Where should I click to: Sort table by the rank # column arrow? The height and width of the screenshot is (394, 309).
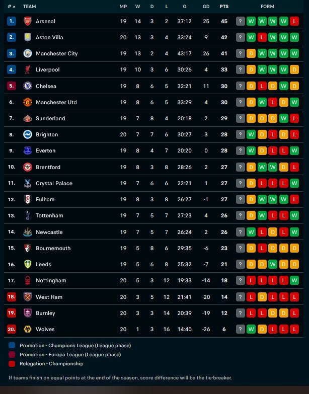(x=12, y=7)
